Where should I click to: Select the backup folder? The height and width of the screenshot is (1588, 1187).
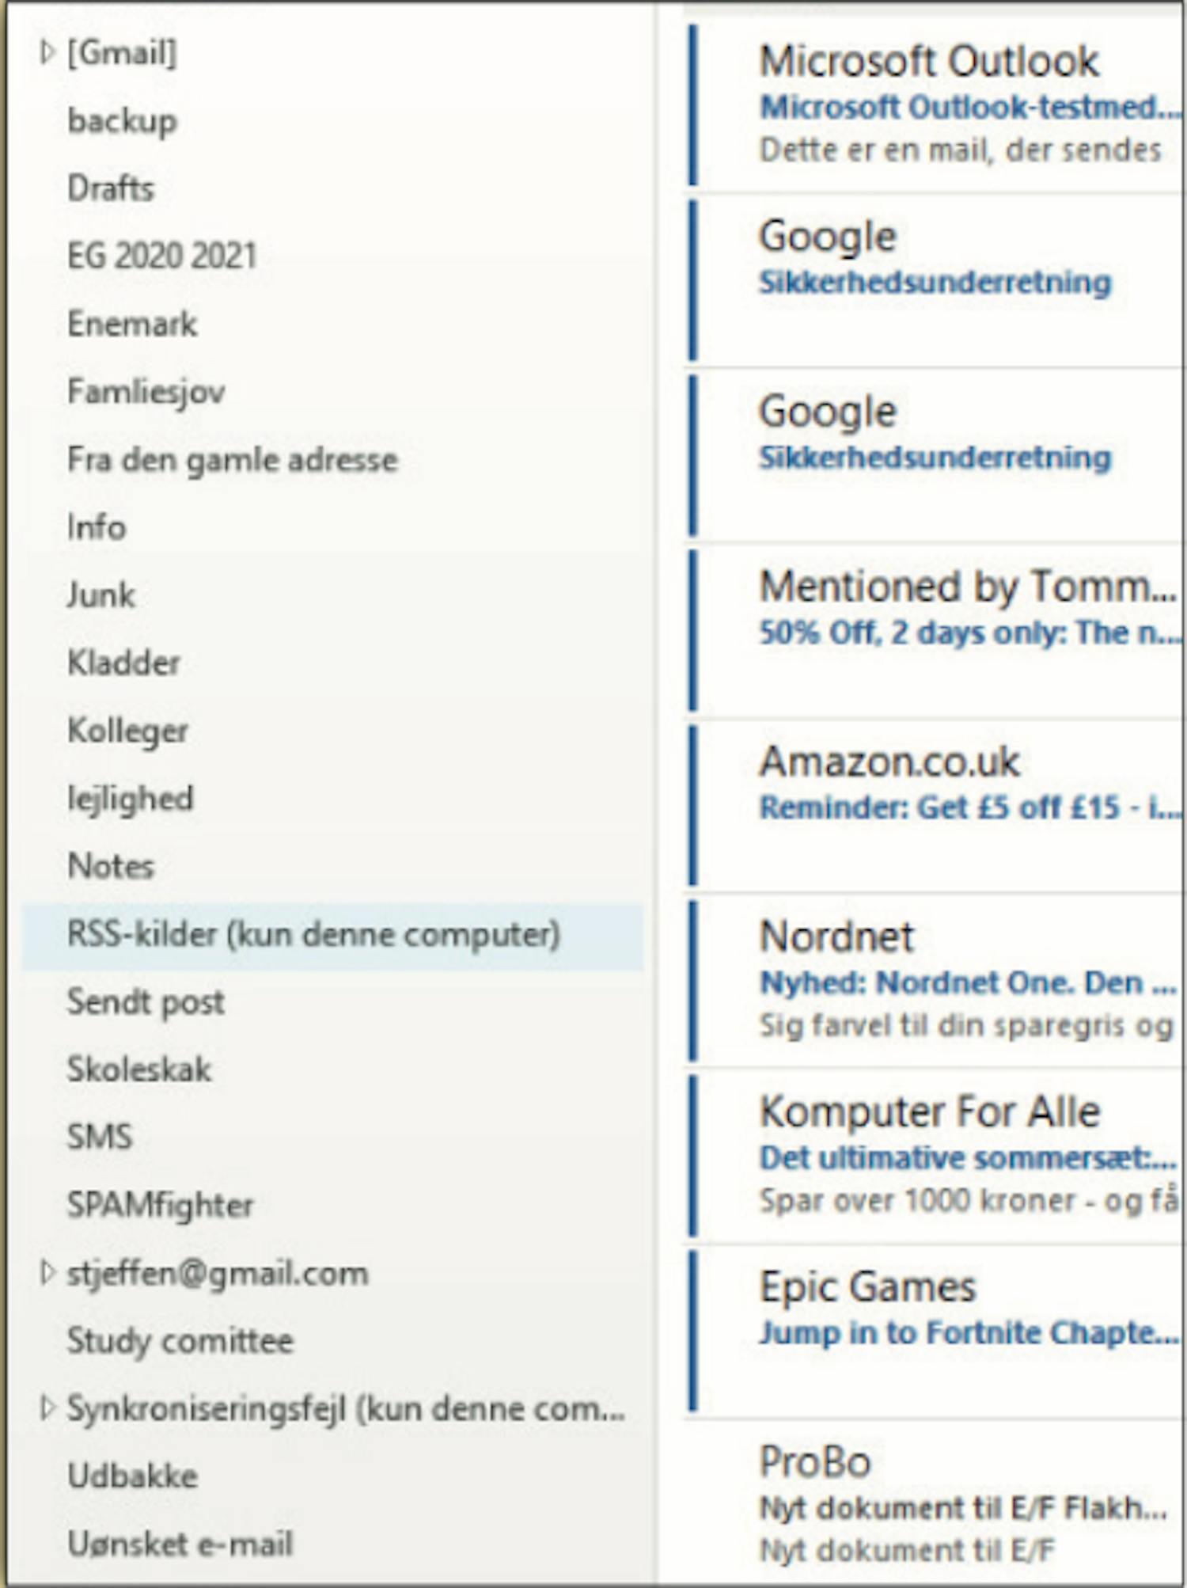point(122,121)
